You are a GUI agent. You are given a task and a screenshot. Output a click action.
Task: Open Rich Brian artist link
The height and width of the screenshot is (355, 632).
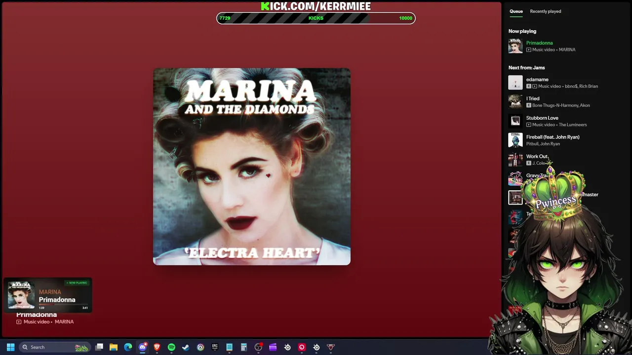(x=589, y=86)
